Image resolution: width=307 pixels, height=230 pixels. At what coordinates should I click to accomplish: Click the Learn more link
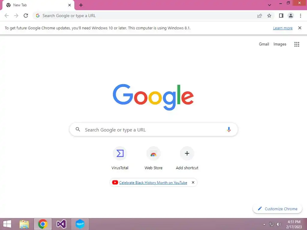283,28
